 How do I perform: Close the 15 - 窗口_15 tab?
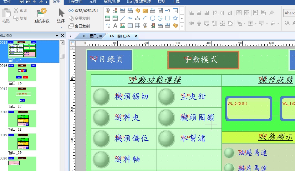click(135, 36)
